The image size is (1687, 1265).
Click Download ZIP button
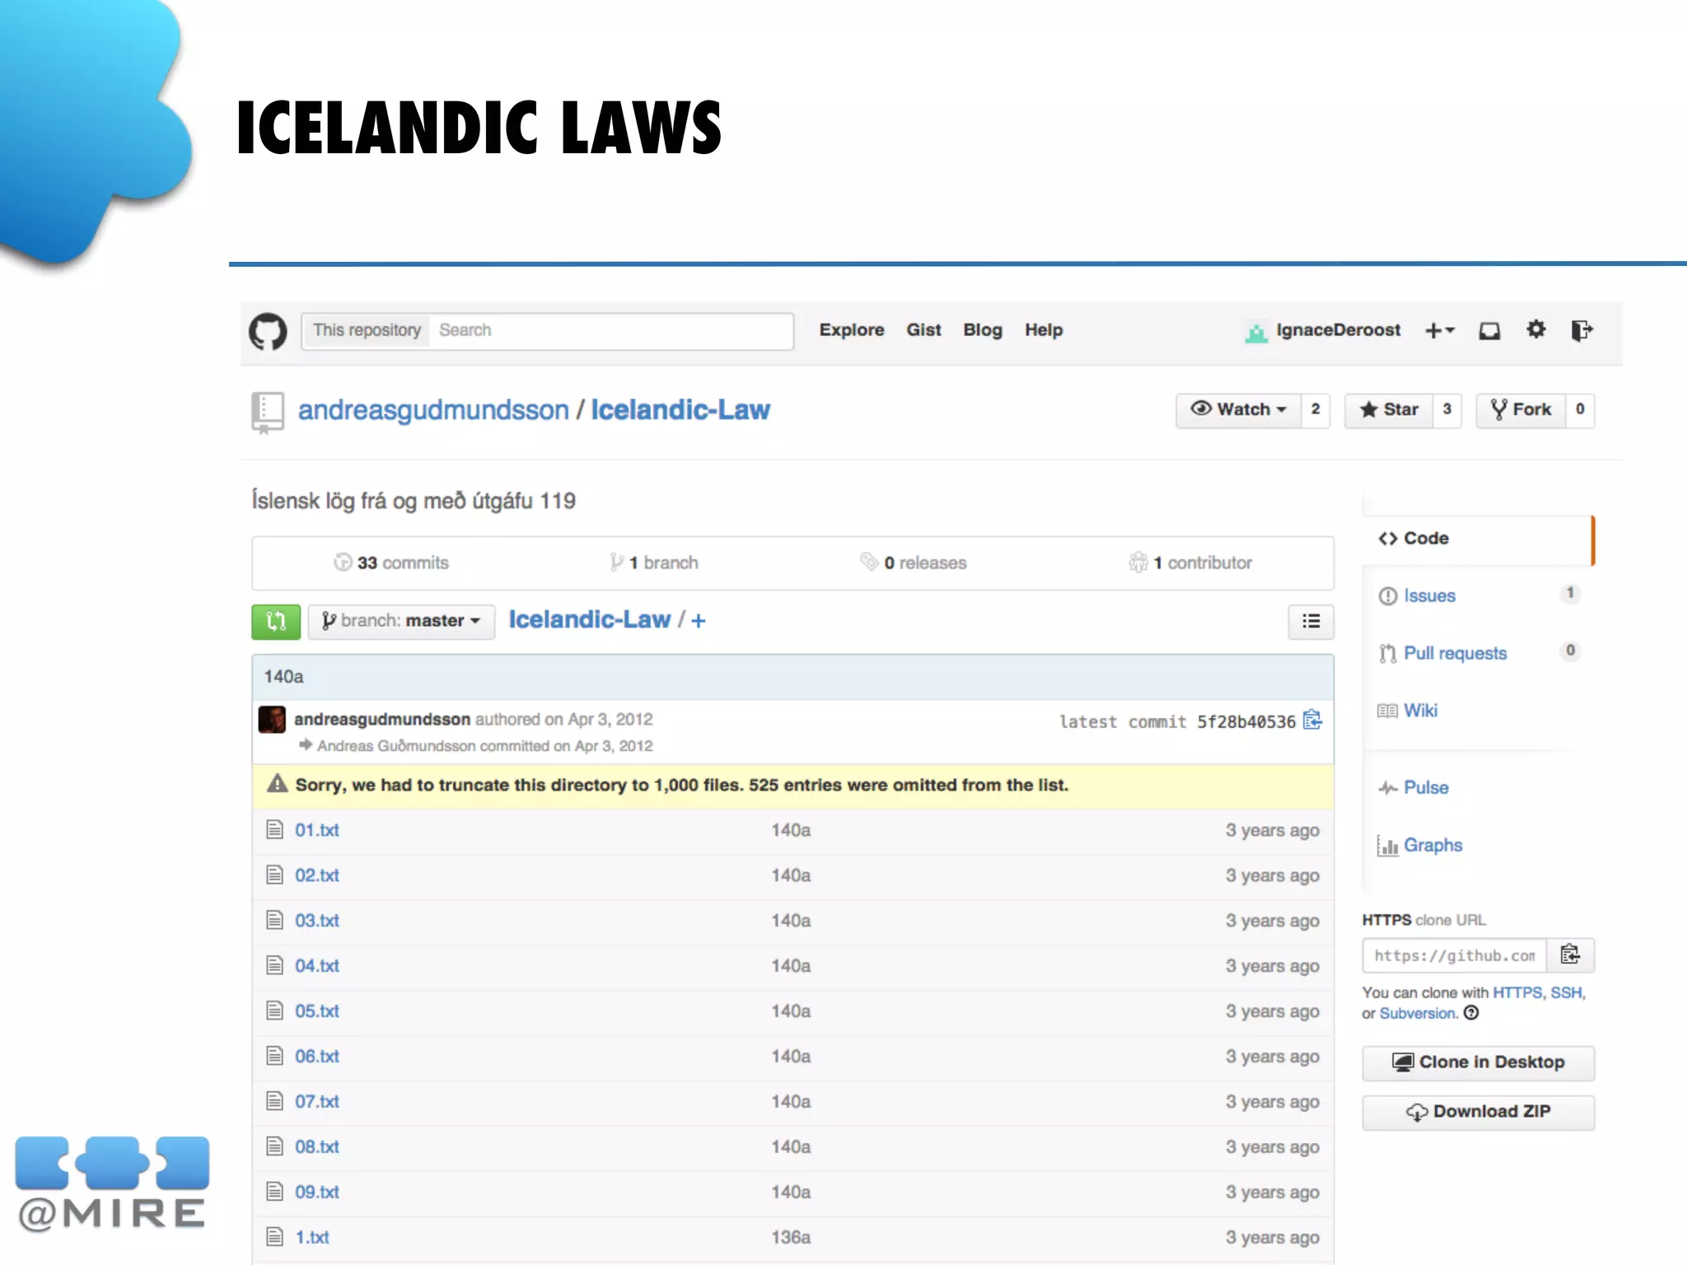pyautogui.click(x=1478, y=1112)
